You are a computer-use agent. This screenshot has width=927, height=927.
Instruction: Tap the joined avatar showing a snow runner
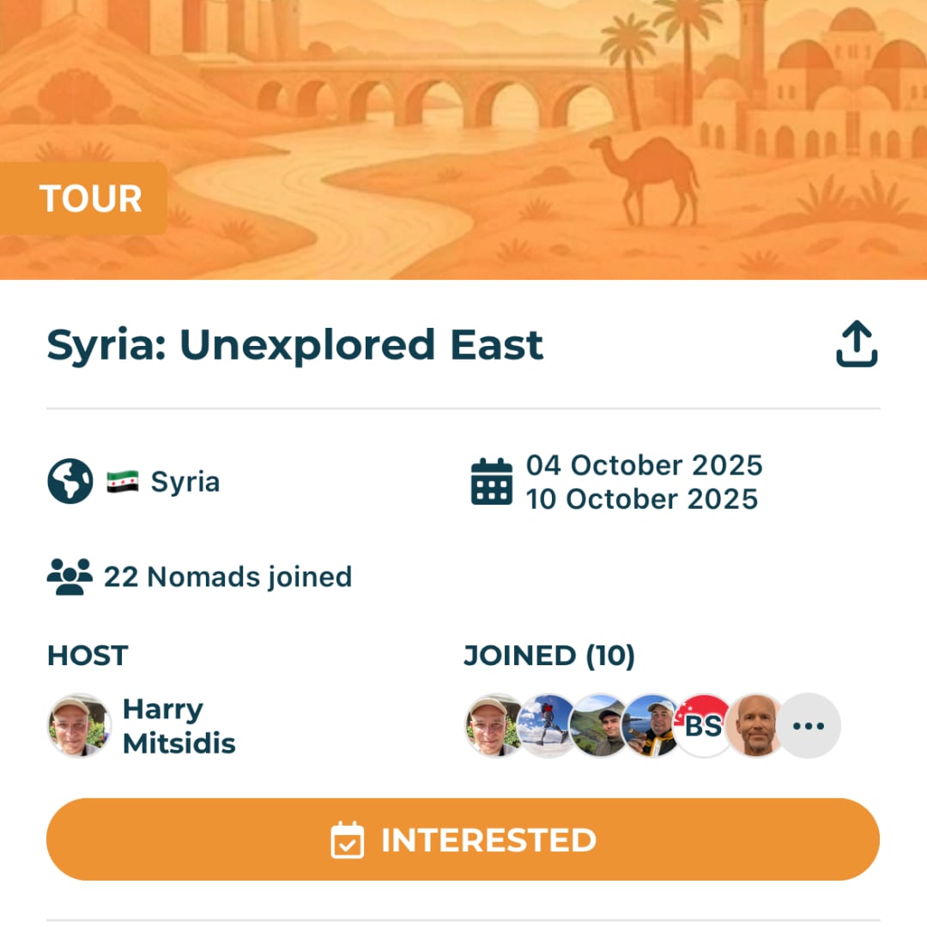pyautogui.click(x=547, y=726)
